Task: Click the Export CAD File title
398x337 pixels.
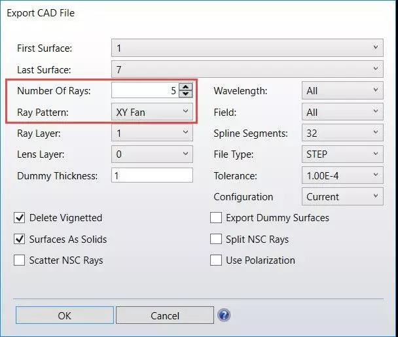Action: tap(41, 13)
